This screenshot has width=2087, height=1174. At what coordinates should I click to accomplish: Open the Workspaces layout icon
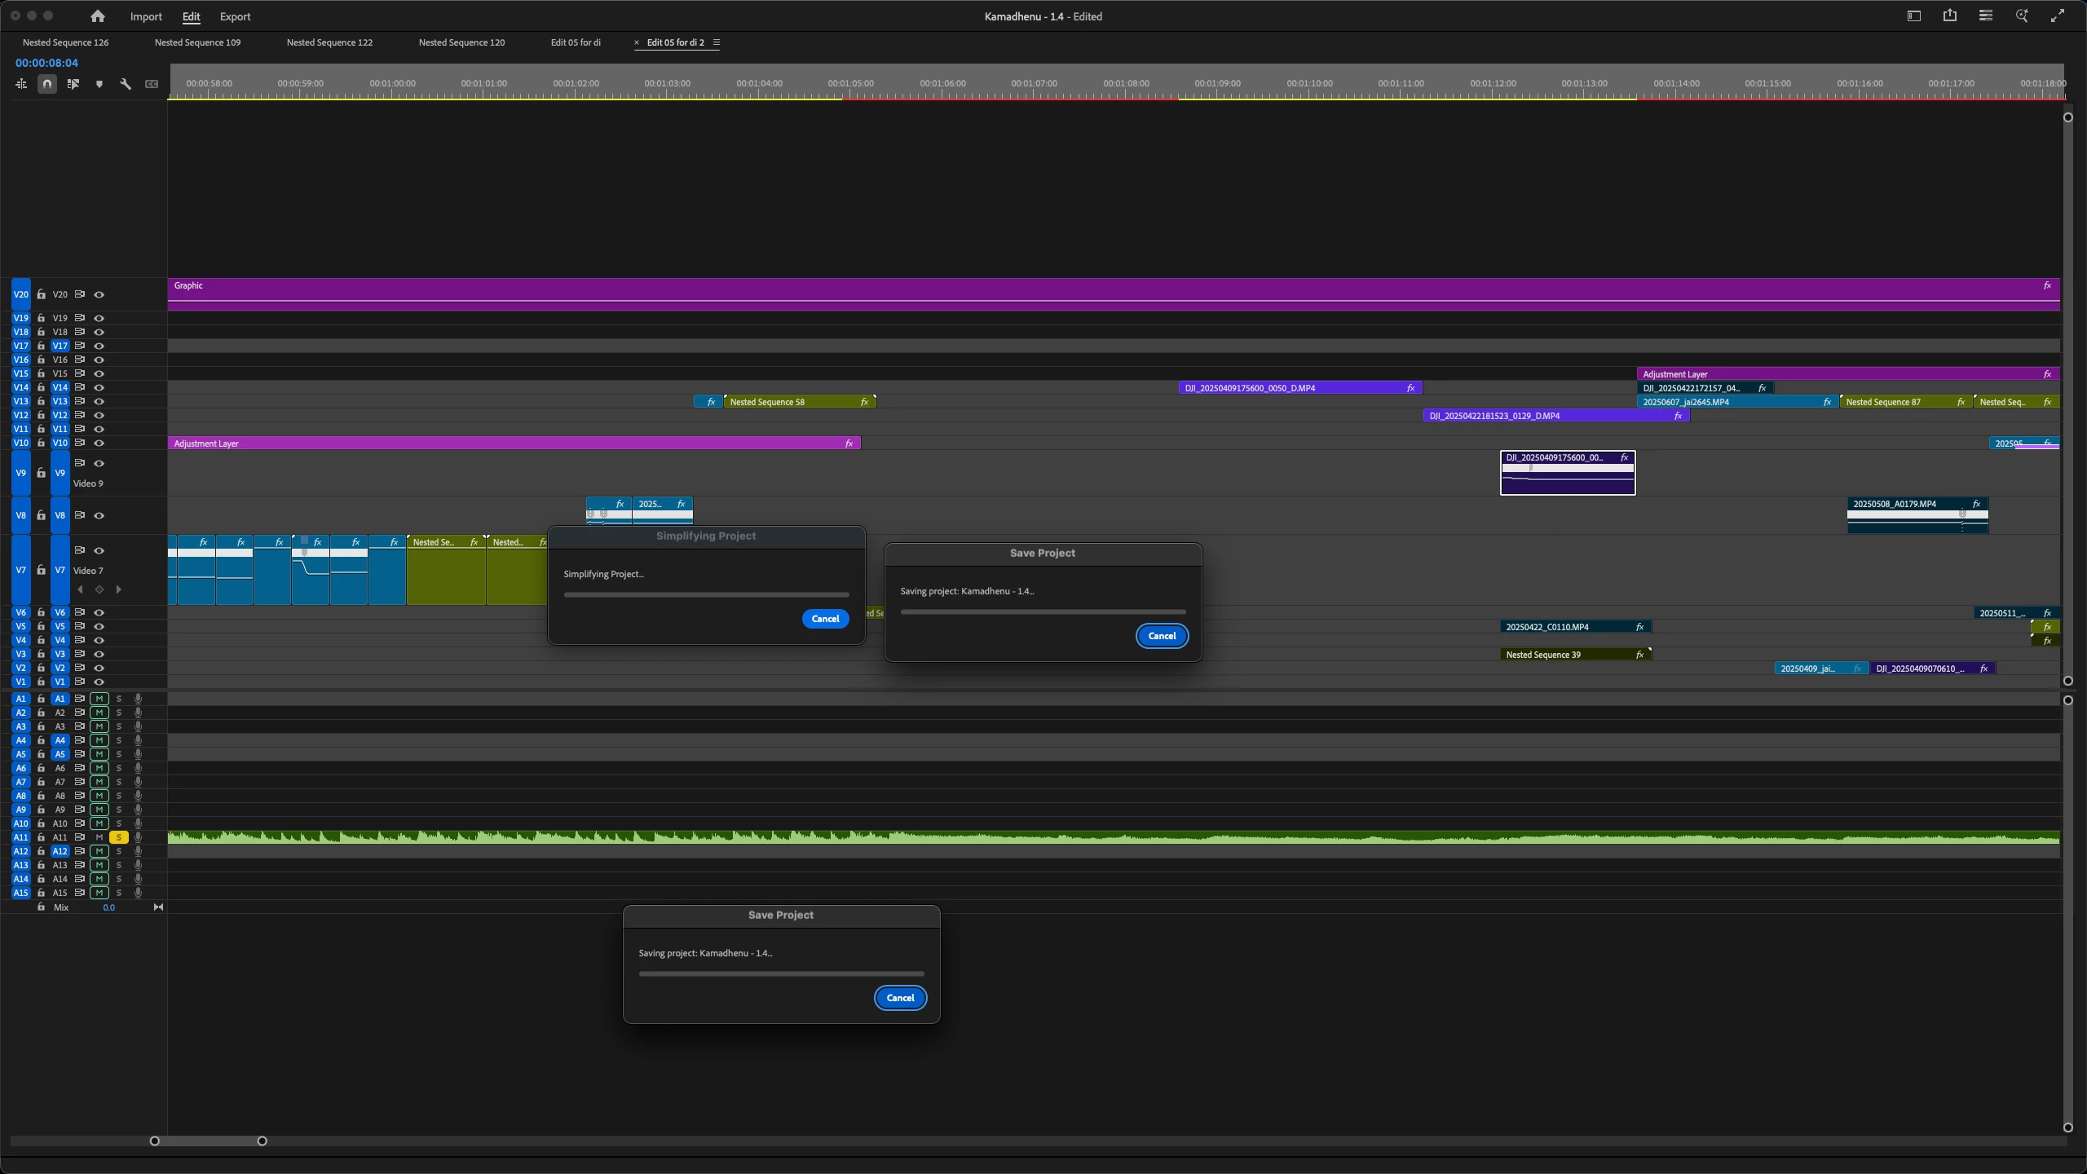tap(1913, 16)
